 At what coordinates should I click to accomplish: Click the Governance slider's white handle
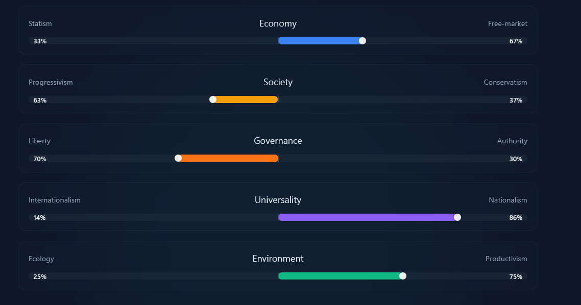[178, 158]
